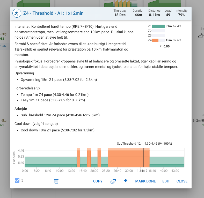Click the Thursday 18 Dec date

[x=120, y=13]
